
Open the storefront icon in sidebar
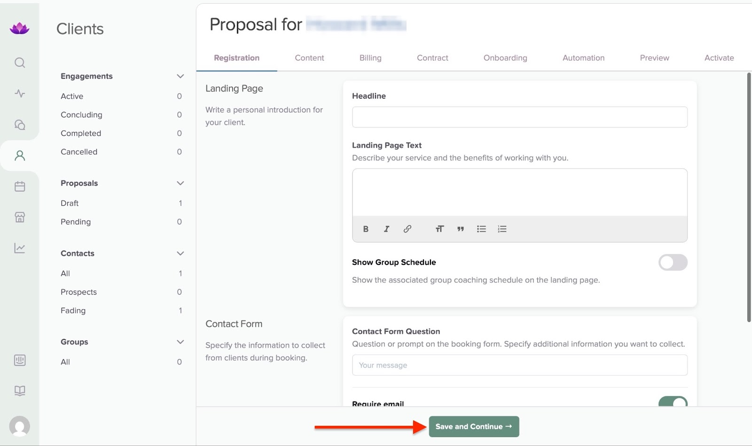[x=20, y=217]
